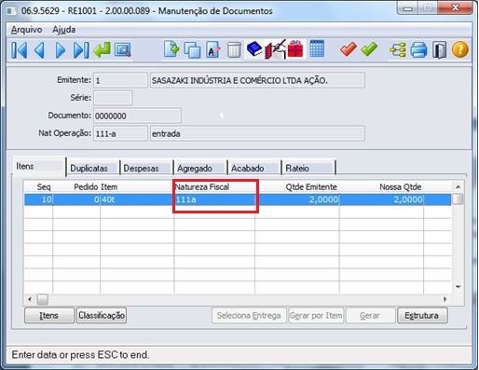Click the grid scroll up arrow
Viewport: 479px width, 370px height.
point(458,187)
